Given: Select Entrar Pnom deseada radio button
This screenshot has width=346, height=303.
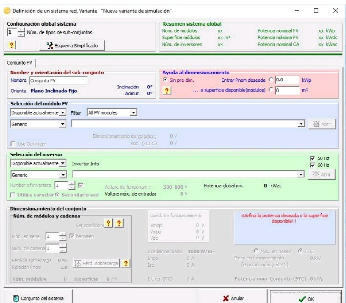Looking at the screenshot, I should tap(271, 80).
